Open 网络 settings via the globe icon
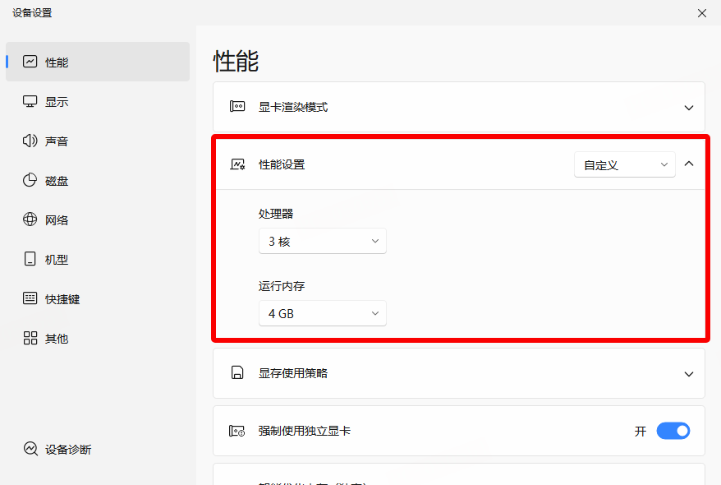 pyautogui.click(x=32, y=219)
